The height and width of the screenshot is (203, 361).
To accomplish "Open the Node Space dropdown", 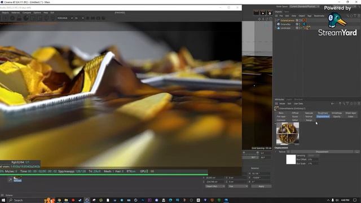I will click(x=305, y=6).
